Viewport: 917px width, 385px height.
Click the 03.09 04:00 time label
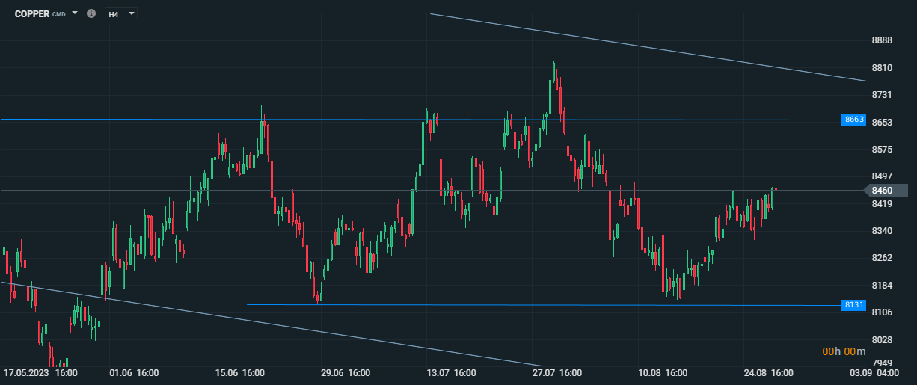tap(874, 372)
